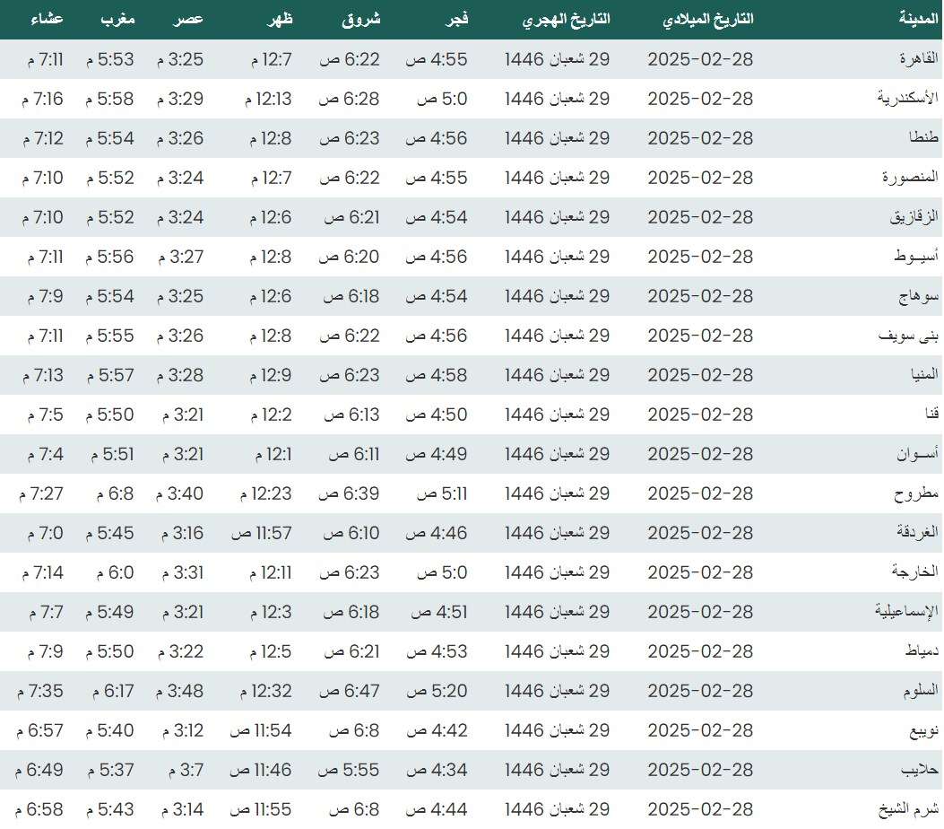
Task: Click the 2025-02-28 date in the طنطا row
Action: 700,138
